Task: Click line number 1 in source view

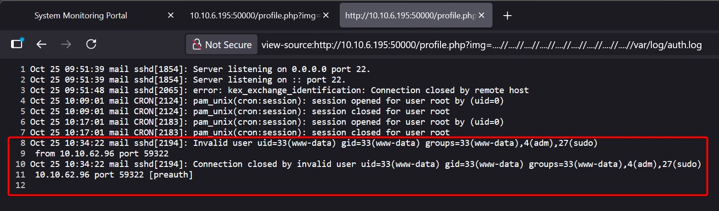Action: 23,69
